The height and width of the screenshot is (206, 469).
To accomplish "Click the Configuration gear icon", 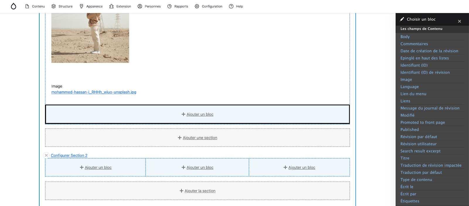I will (x=197, y=6).
